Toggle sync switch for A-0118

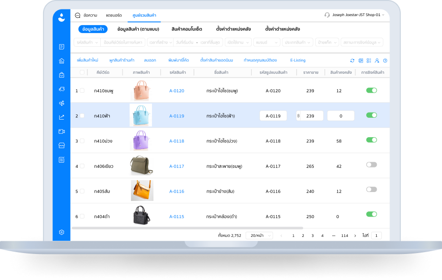[x=371, y=140]
